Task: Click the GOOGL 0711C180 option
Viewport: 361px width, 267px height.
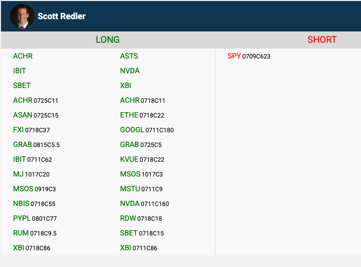Action: (146, 130)
